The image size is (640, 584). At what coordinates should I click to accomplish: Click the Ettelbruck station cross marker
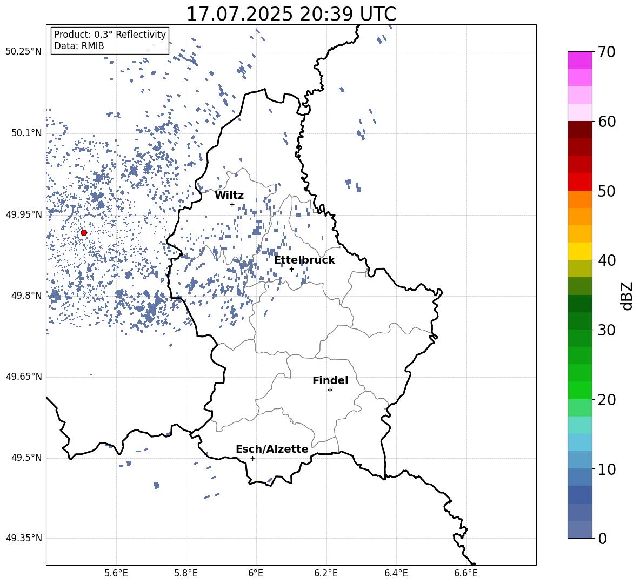291,269
